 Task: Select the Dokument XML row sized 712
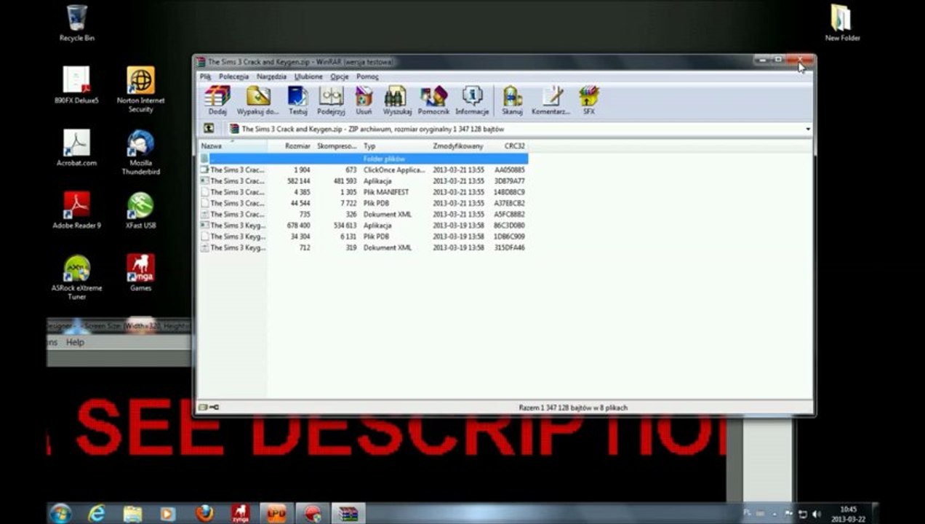pyautogui.click(x=363, y=247)
